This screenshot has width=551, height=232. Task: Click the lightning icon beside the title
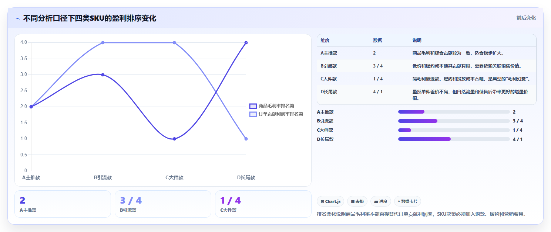pyautogui.click(x=18, y=18)
